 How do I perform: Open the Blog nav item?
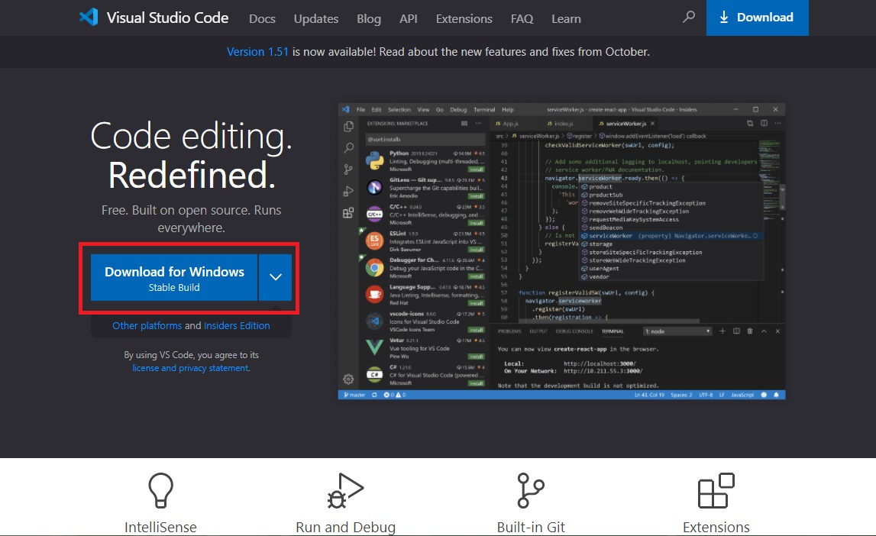pyautogui.click(x=369, y=18)
